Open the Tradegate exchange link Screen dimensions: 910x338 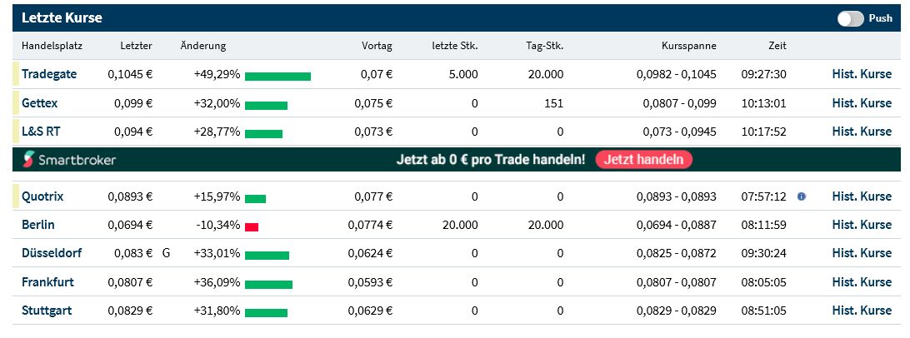coord(49,74)
